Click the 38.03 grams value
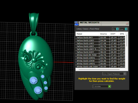Screen dimensions: 138x103 [x=103, y=52]
